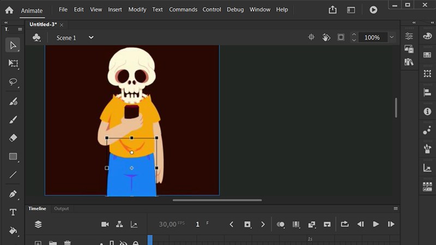Click the Info panel icon
The width and height of the screenshot is (436, 245).
[427, 111]
